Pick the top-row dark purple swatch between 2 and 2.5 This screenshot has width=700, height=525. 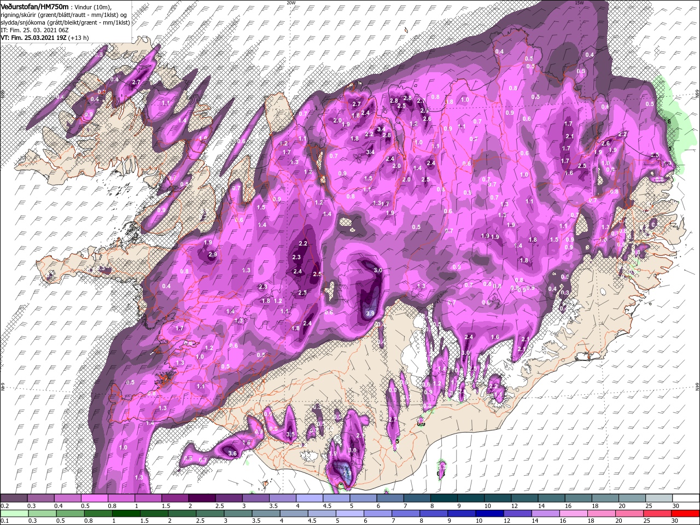click(202, 498)
